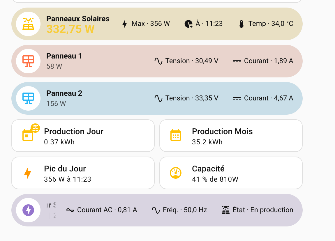Click the gauge icon on the Capacité card

(176, 173)
